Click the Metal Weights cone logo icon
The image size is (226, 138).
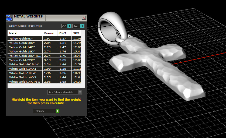click(9, 18)
